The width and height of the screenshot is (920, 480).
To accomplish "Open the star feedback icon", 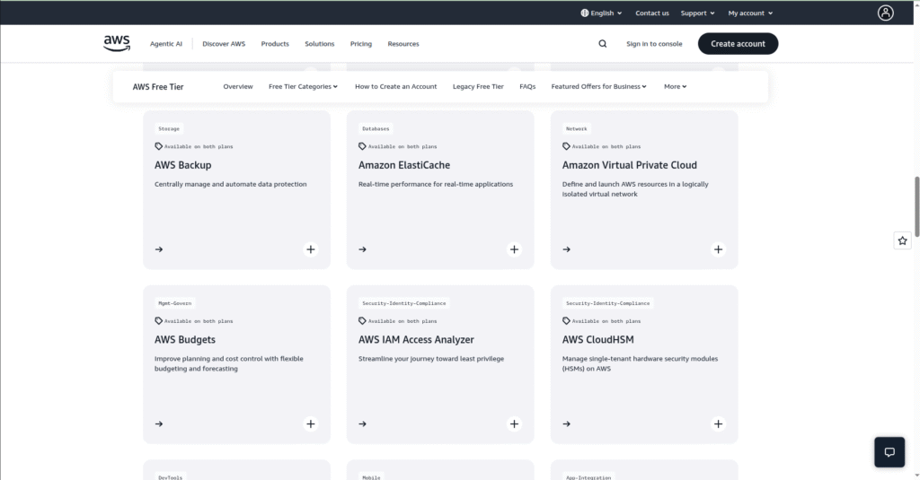I will coord(902,240).
